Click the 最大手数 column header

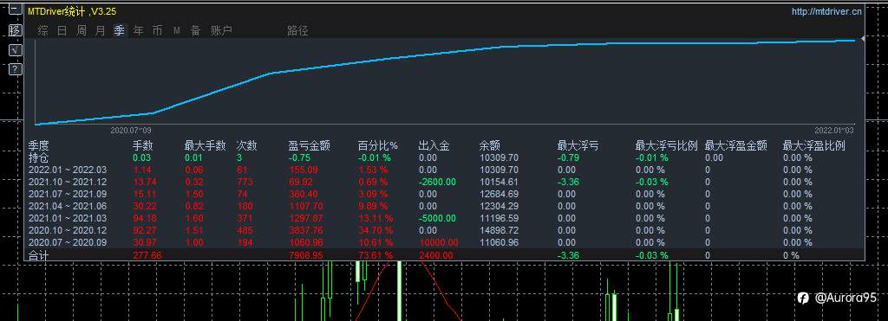(205, 146)
